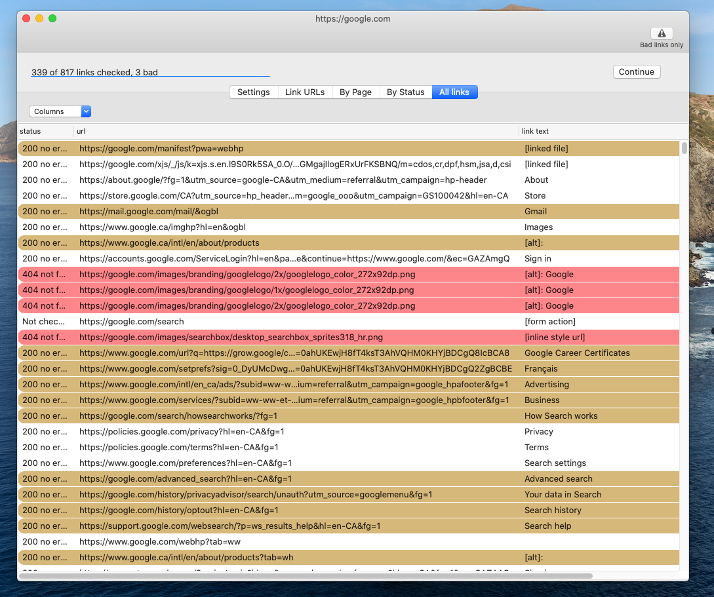
Task: Click the 404 status of the searchbox sprites row
Action: click(x=44, y=337)
